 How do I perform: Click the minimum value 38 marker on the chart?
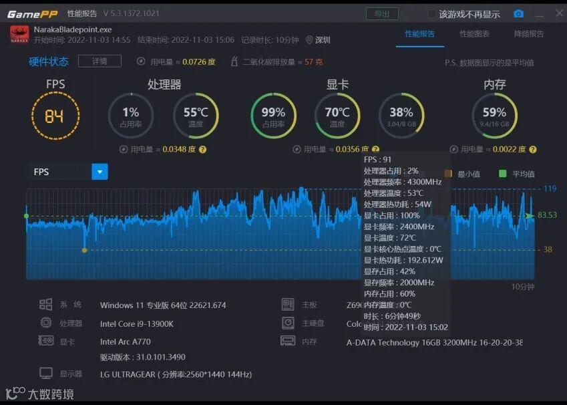(x=84, y=250)
